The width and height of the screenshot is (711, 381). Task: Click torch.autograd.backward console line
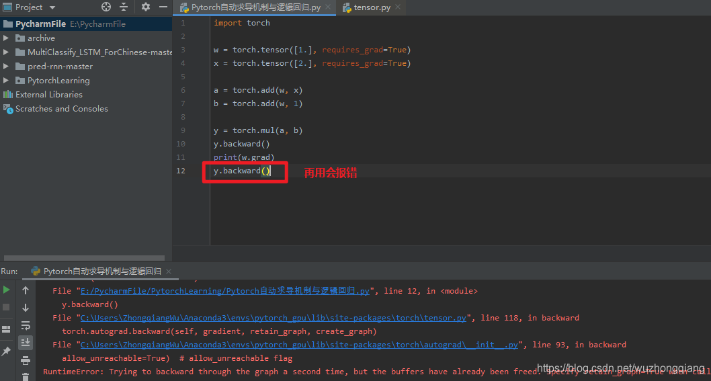219,331
